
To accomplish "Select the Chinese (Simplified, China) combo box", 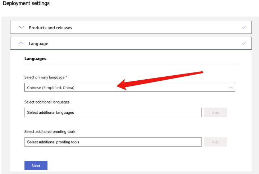I will (129, 87).
